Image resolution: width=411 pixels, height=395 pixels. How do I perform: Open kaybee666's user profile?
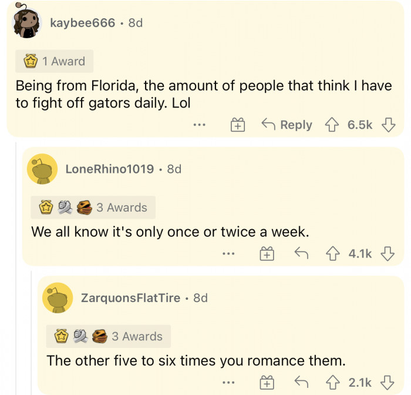click(x=82, y=24)
